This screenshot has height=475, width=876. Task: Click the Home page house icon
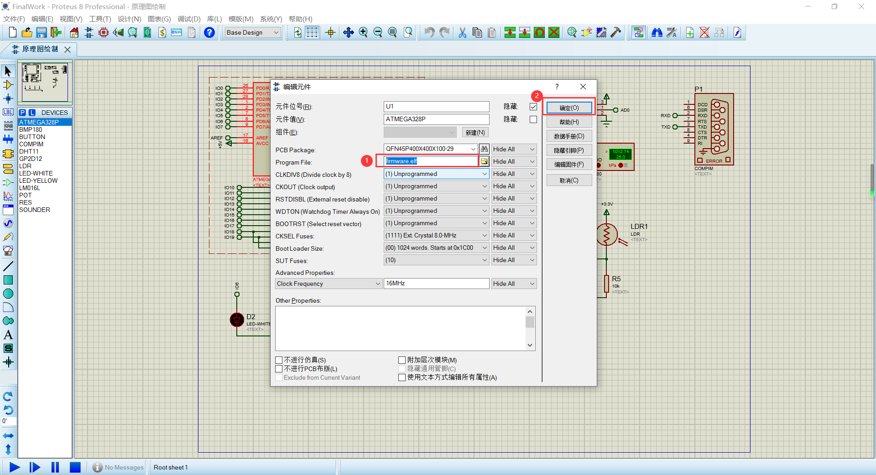(74, 32)
